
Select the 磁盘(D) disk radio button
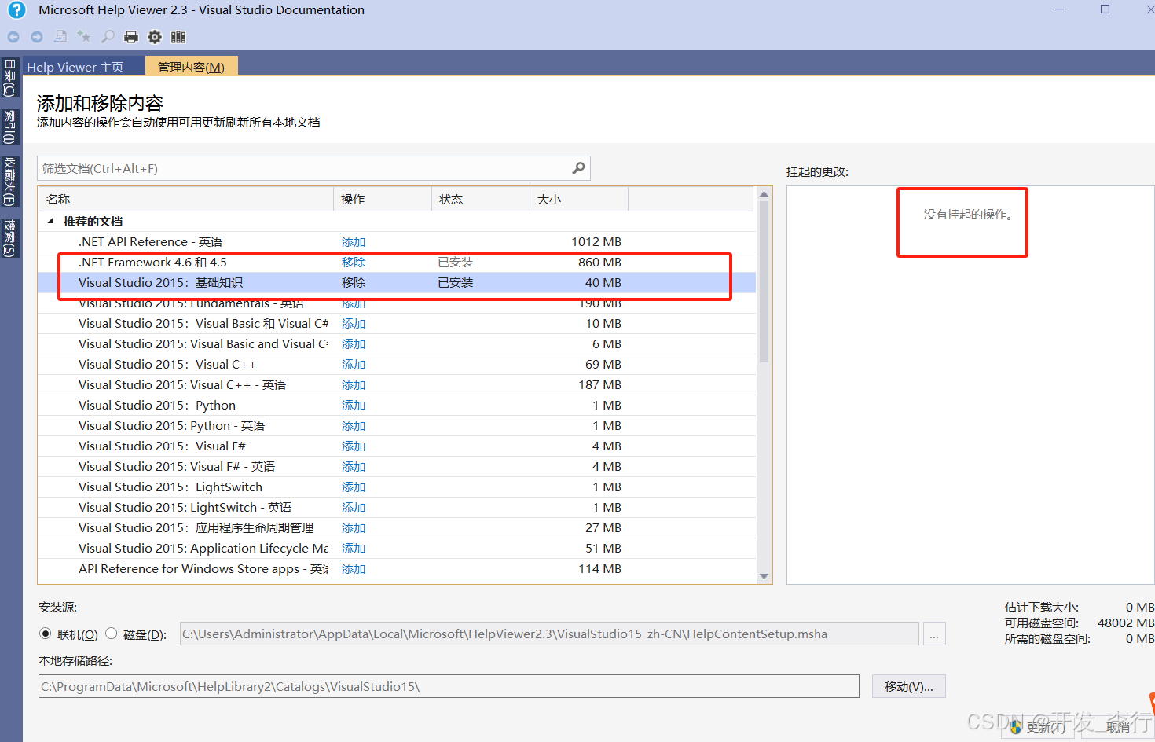pyautogui.click(x=112, y=634)
